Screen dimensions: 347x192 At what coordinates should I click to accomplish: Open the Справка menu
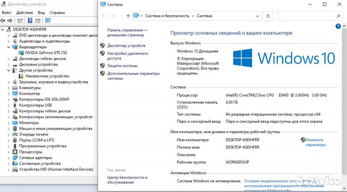(x=57, y=12)
